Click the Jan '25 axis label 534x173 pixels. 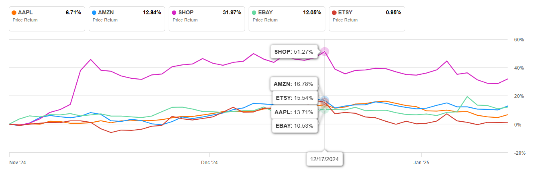(x=421, y=163)
